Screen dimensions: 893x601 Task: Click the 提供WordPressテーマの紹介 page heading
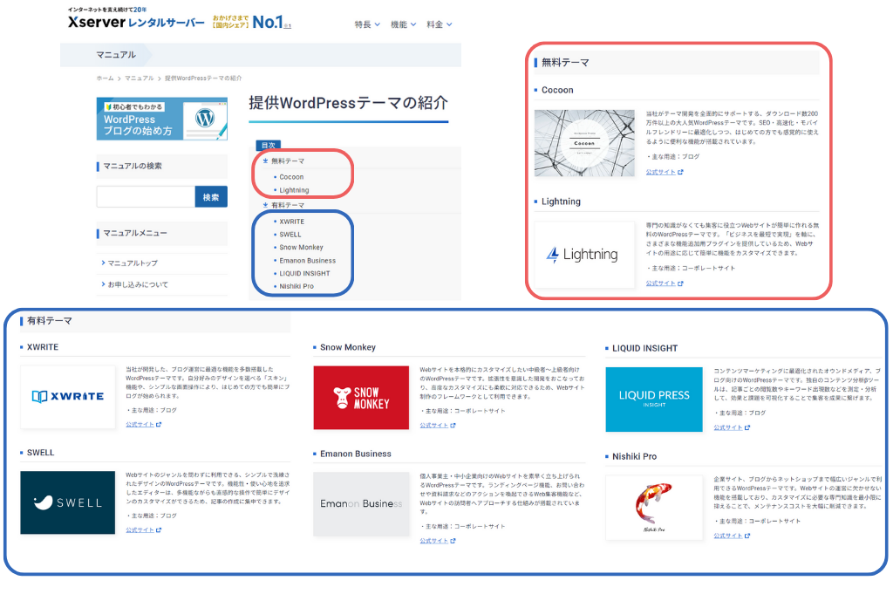click(349, 103)
